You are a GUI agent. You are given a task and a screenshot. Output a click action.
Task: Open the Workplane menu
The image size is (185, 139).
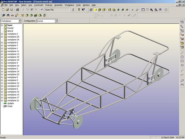(69, 5)
